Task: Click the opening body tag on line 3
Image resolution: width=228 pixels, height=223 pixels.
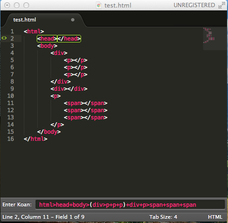Action: point(47,46)
